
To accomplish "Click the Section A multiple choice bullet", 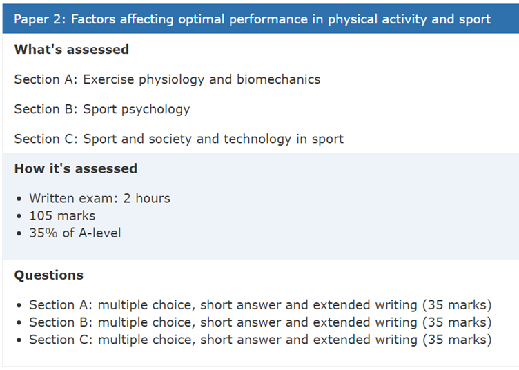I will pos(259,305).
